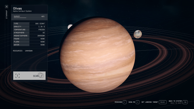Image resolution: width=194 pixels, height=109 pixels.
Task: Click the Show Me label
Action: [132, 102]
